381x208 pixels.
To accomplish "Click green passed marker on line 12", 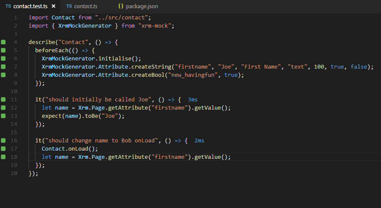I will pyautogui.click(x=3, y=107).
